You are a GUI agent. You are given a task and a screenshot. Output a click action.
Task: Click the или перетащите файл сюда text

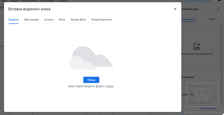91,86
